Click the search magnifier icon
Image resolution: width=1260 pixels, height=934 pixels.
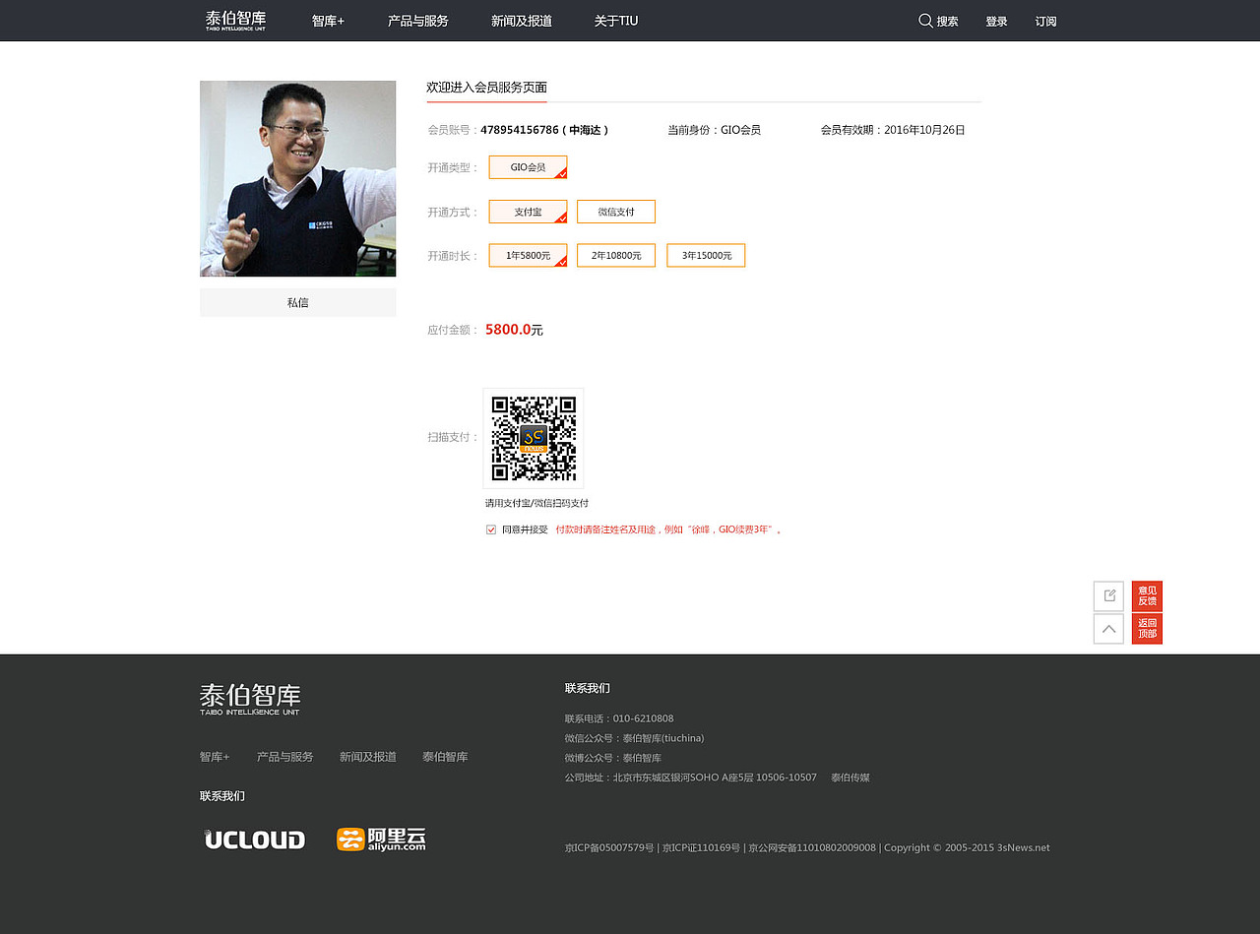pyautogui.click(x=925, y=21)
